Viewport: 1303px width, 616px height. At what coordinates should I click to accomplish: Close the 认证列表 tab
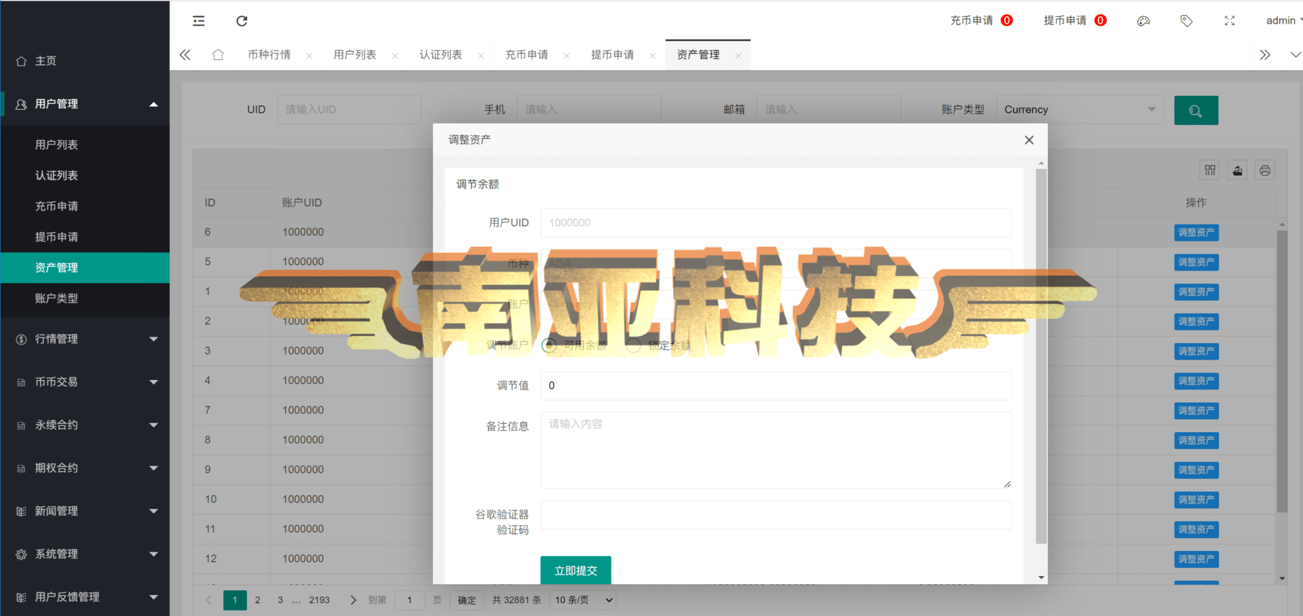(x=480, y=56)
